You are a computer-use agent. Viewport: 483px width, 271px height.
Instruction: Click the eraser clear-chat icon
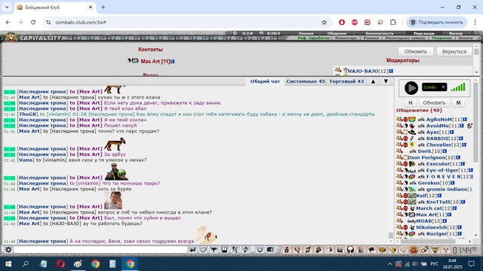(203, 250)
